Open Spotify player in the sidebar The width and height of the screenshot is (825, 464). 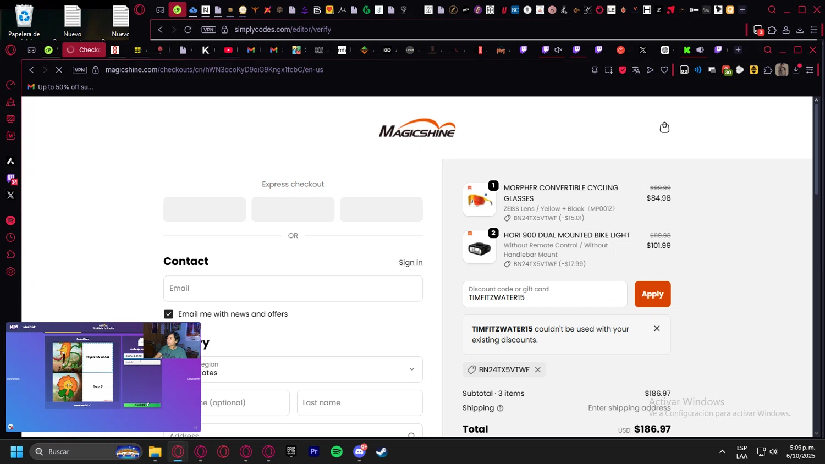click(x=10, y=220)
